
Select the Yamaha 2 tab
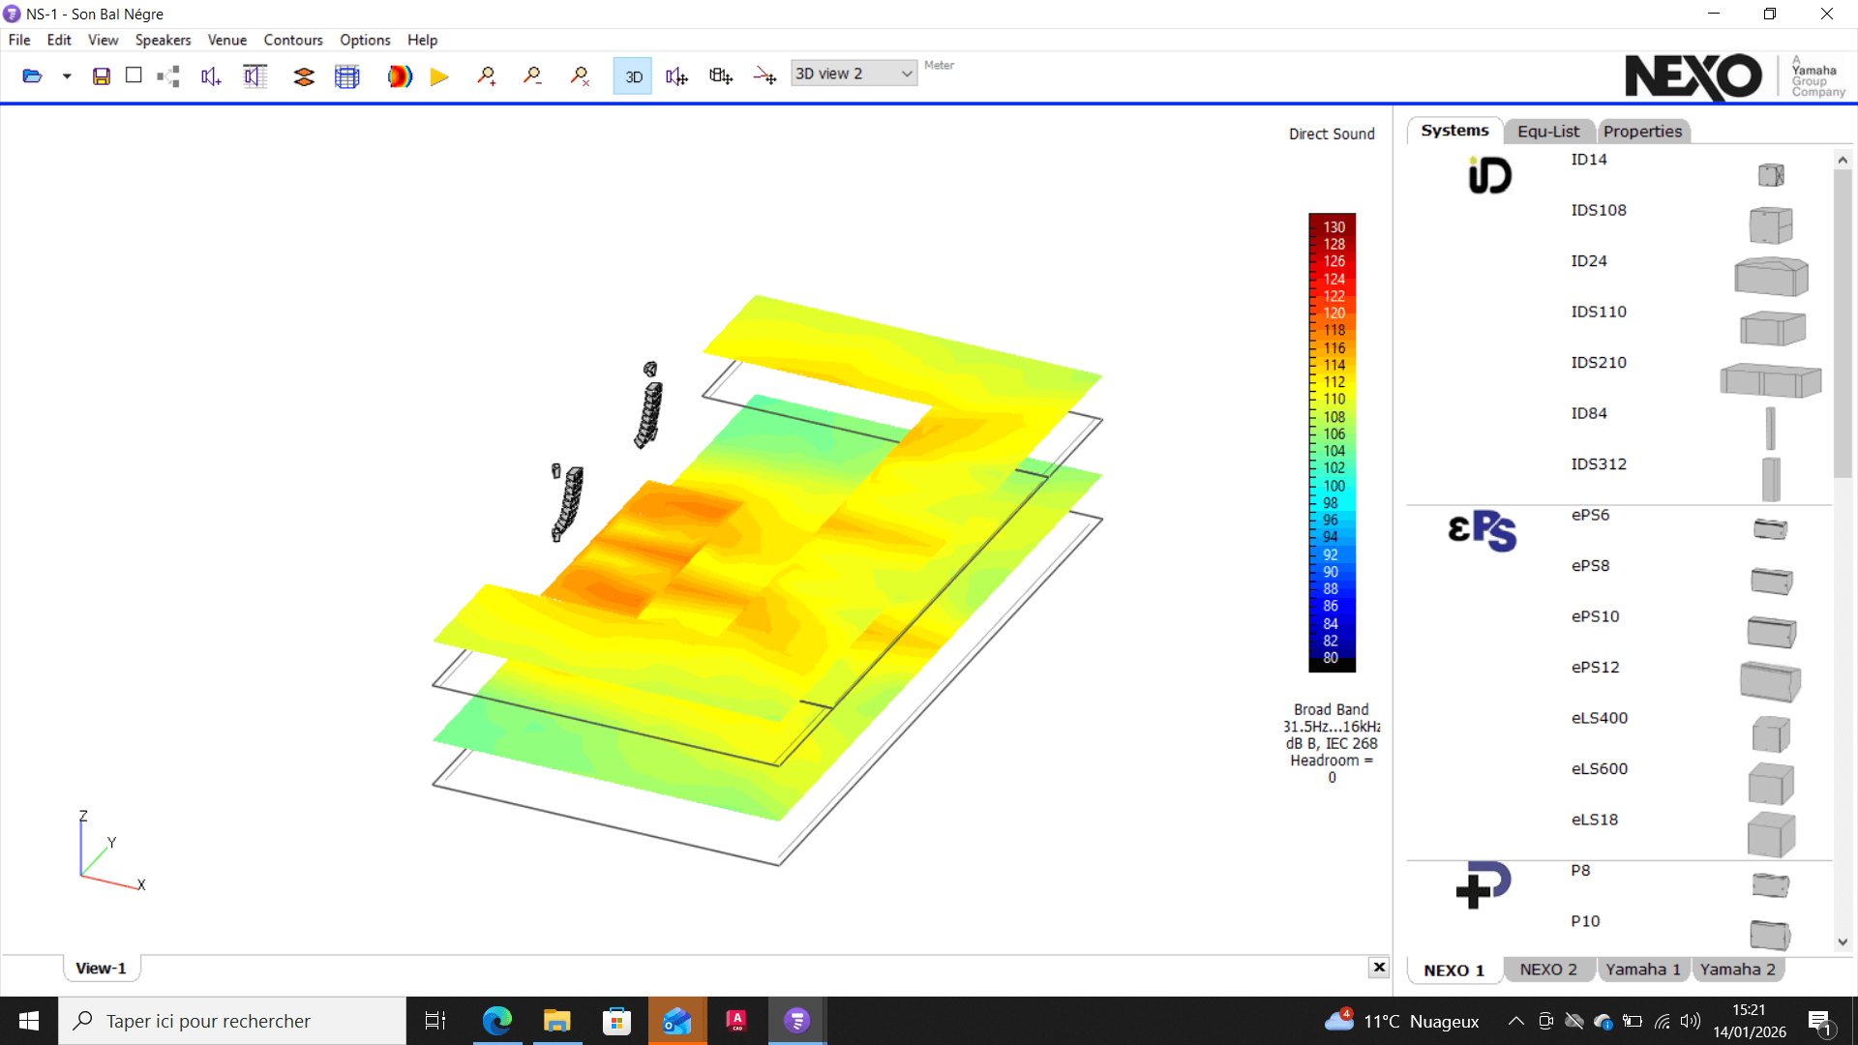(x=1738, y=970)
